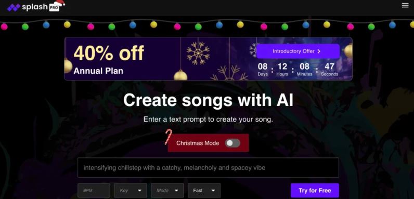Click the Christmas Mode label
Screen dimensions: 414x199
[x=198, y=143]
